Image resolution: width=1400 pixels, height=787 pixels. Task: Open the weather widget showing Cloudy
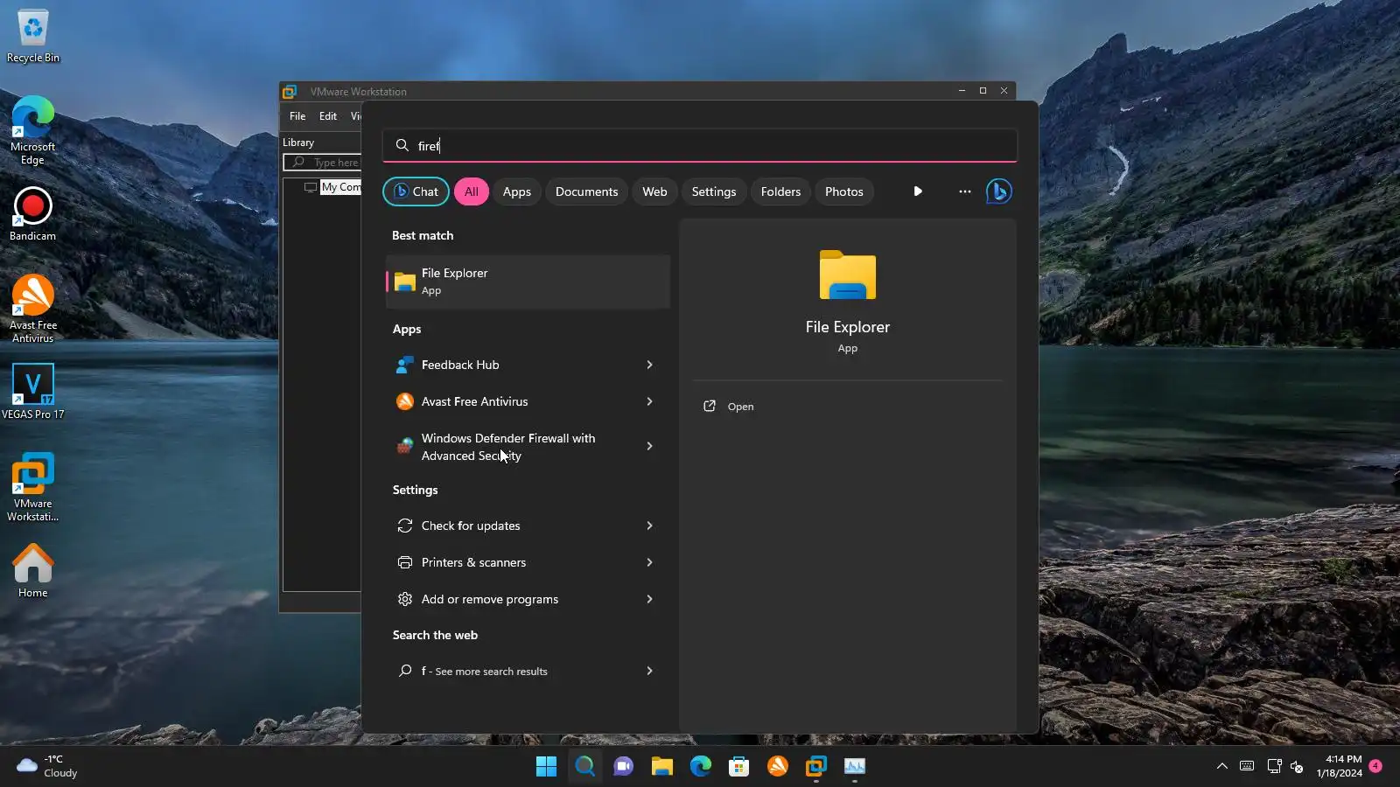click(x=48, y=766)
